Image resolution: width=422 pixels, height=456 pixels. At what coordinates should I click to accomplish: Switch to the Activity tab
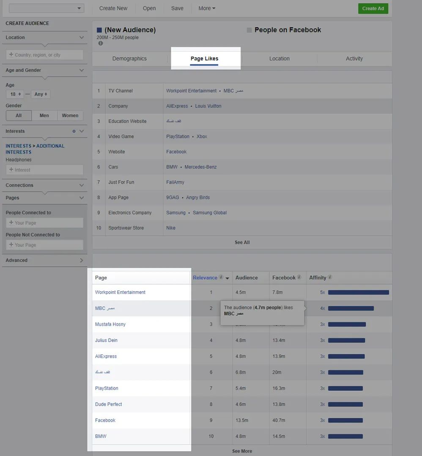[x=354, y=58]
